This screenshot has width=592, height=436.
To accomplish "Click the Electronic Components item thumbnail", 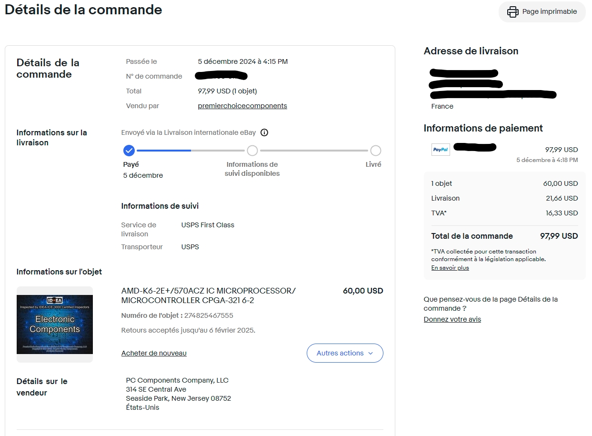I will [x=55, y=324].
